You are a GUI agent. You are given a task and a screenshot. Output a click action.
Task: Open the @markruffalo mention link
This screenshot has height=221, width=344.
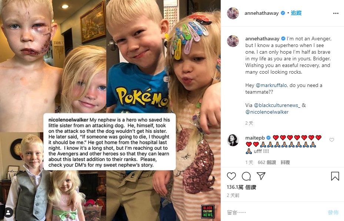(271, 85)
